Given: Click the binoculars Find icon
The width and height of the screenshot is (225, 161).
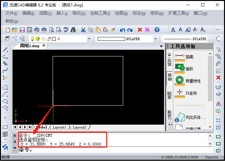Looking at the screenshot, I should (73, 30).
